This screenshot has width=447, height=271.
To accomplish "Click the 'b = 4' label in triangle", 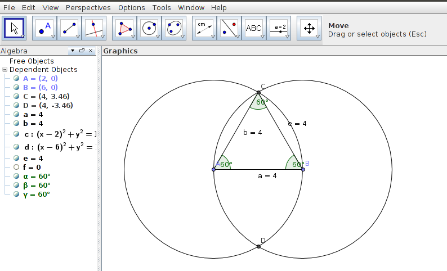I will click(253, 132).
